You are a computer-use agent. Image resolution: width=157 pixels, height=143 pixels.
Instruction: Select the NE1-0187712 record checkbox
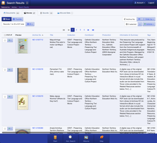click(x=5, y=40)
